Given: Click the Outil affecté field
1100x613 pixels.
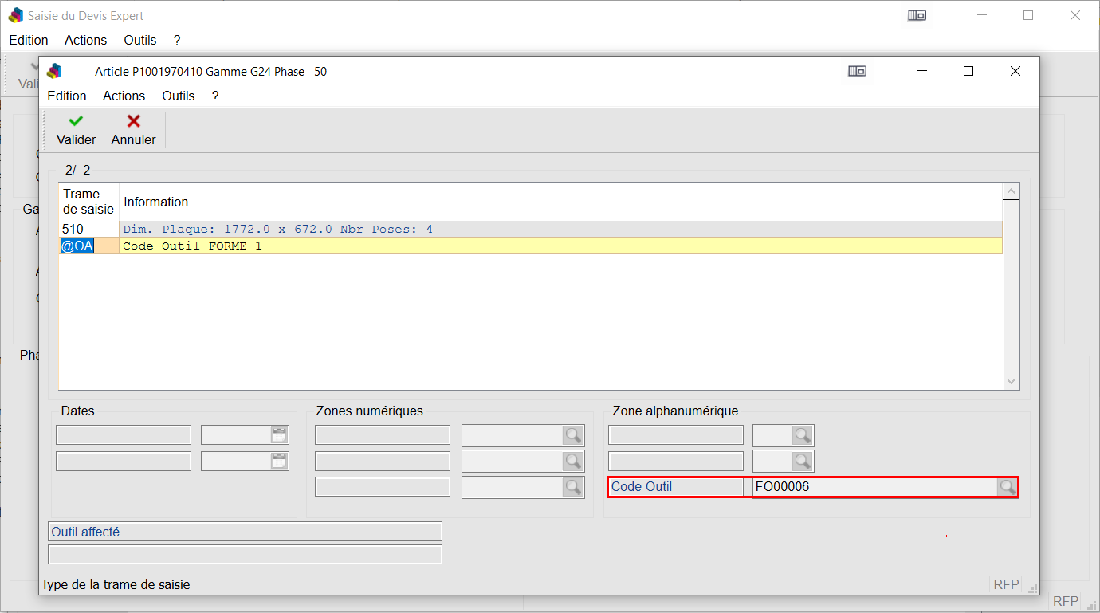Looking at the screenshot, I should (x=245, y=532).
